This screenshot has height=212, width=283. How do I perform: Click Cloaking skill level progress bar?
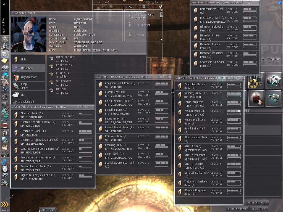click(85, 113)
